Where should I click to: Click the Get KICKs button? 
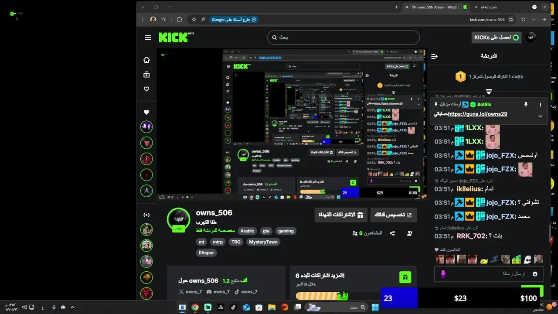(x=497, y=38)
